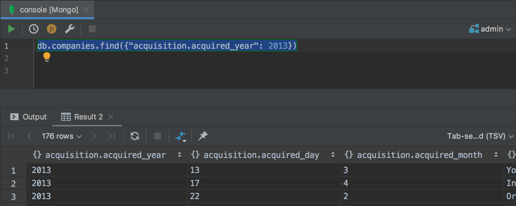516x206 pixels.
Task: Switch to the Output tab
Action: coord(29,117)
